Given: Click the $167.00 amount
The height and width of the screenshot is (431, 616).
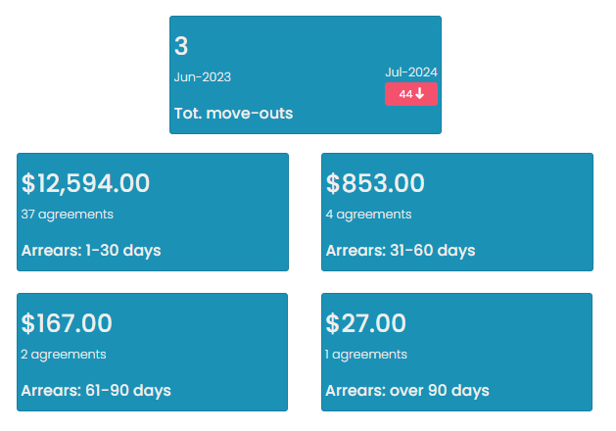Looking at the screenshot, I should pos(67,323).
